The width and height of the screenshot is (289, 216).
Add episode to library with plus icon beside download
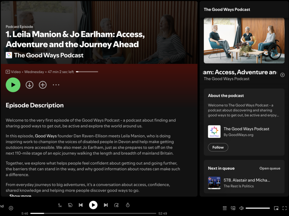click(x=43, y=85)
